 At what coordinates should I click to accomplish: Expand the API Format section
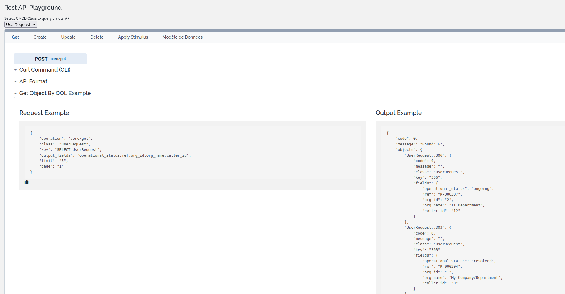point(33,81)
